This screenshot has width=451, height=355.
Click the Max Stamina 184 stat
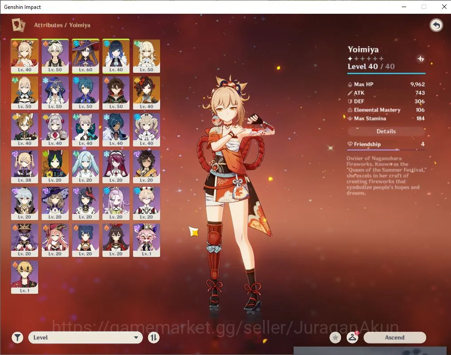(x=386, y=118)
